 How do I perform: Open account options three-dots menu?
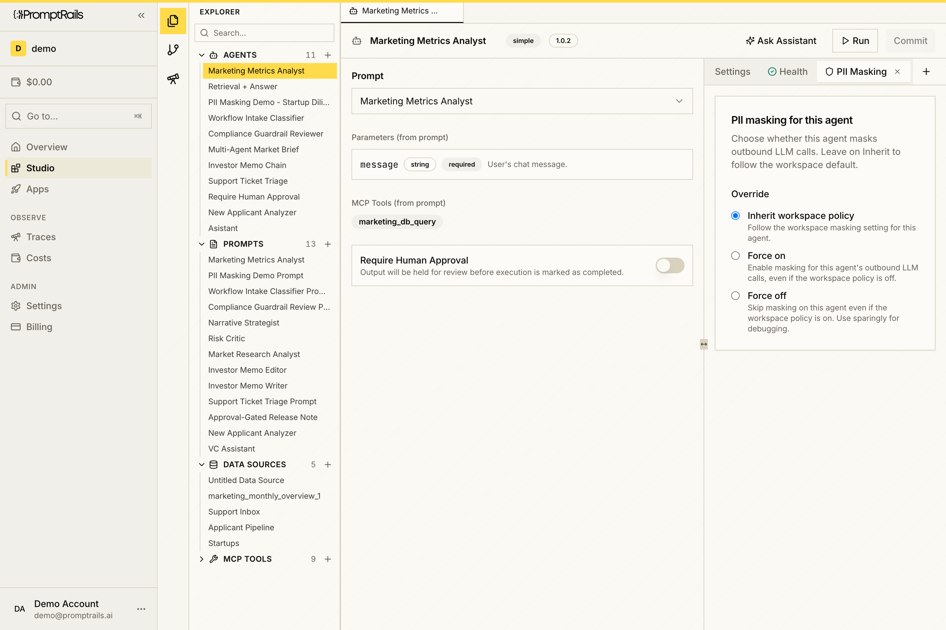[141, 609]
